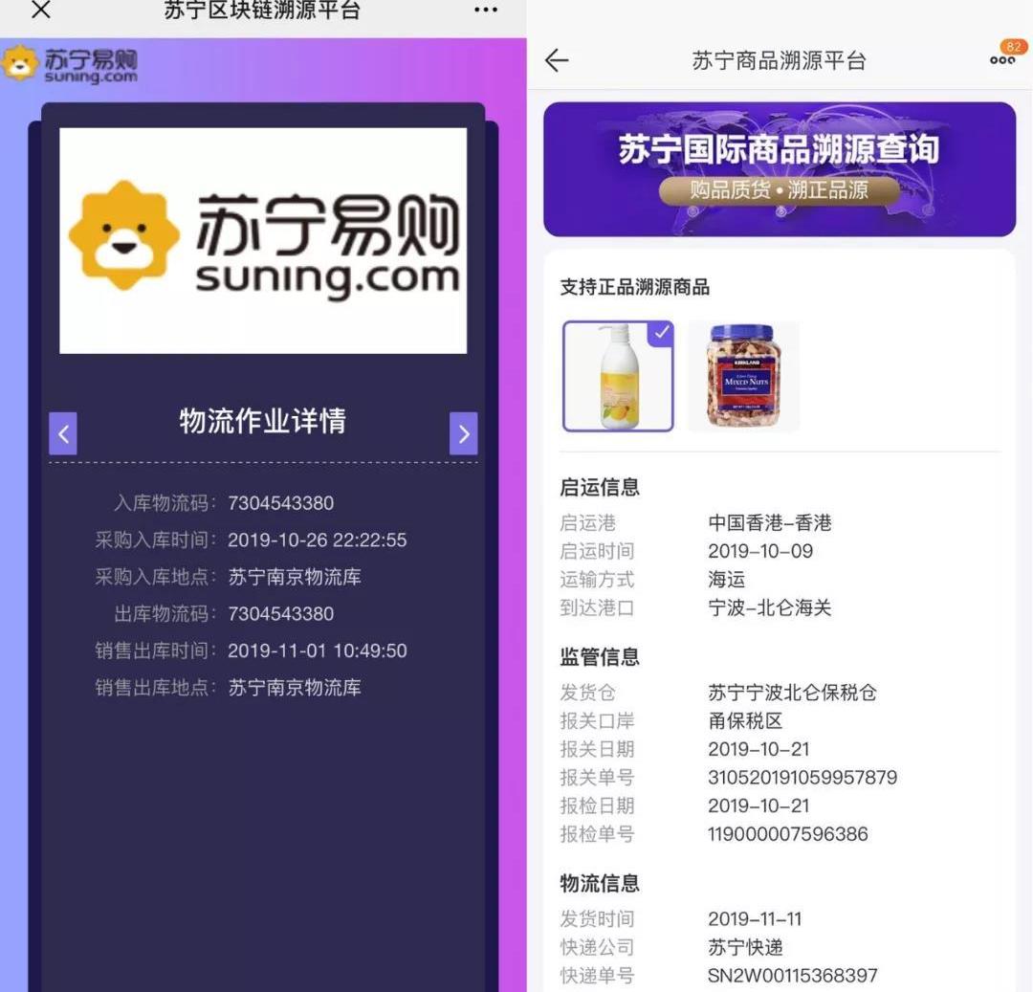This screenshot has height=992, width=1033.
Task: Tap the 出库物流码 value 7304543380
Action: pyautogui.click(x=280, y=614)
